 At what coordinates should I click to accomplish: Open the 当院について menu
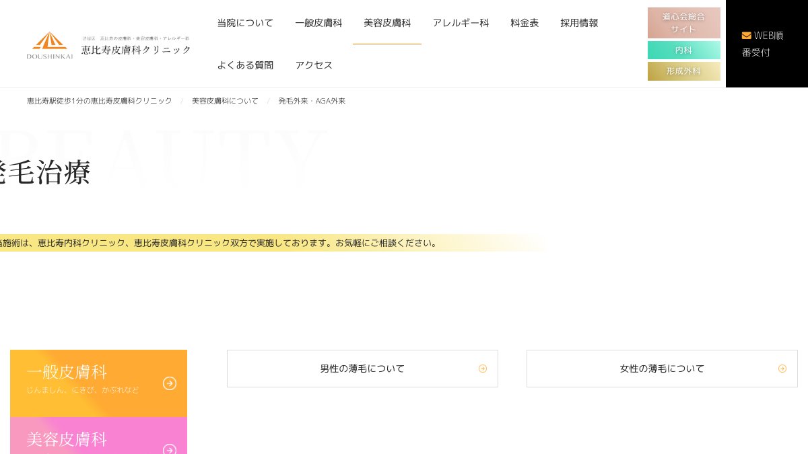tap(245, 23)
